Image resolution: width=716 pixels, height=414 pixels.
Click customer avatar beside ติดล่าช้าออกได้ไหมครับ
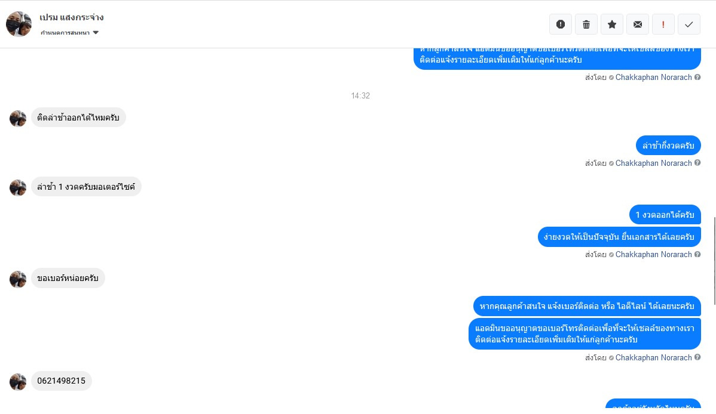18,119
